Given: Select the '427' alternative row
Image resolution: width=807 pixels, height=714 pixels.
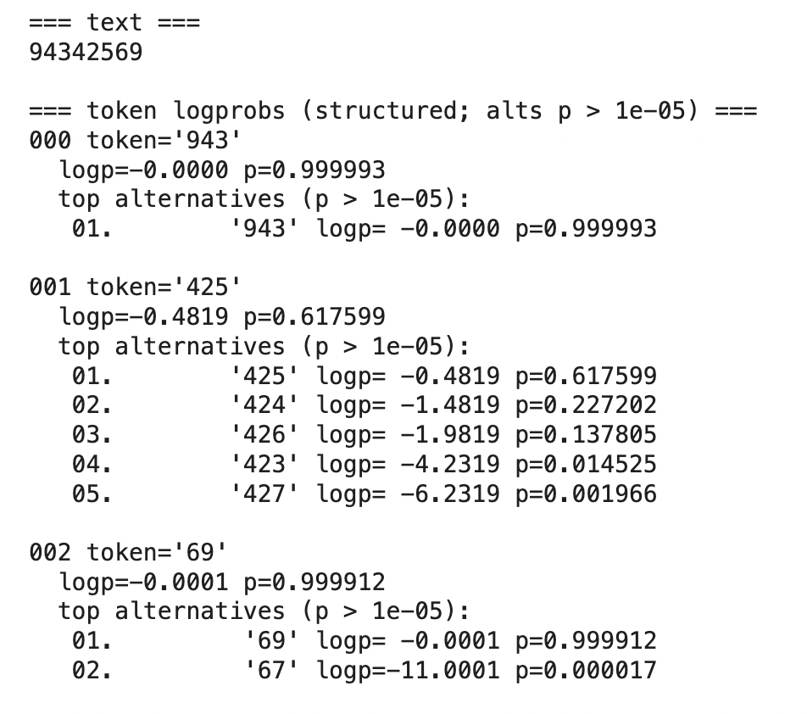Looking at the screenshot, I should point(365,494).
